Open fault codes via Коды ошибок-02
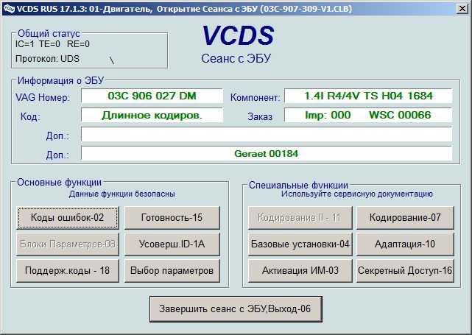 coord(68,218)
